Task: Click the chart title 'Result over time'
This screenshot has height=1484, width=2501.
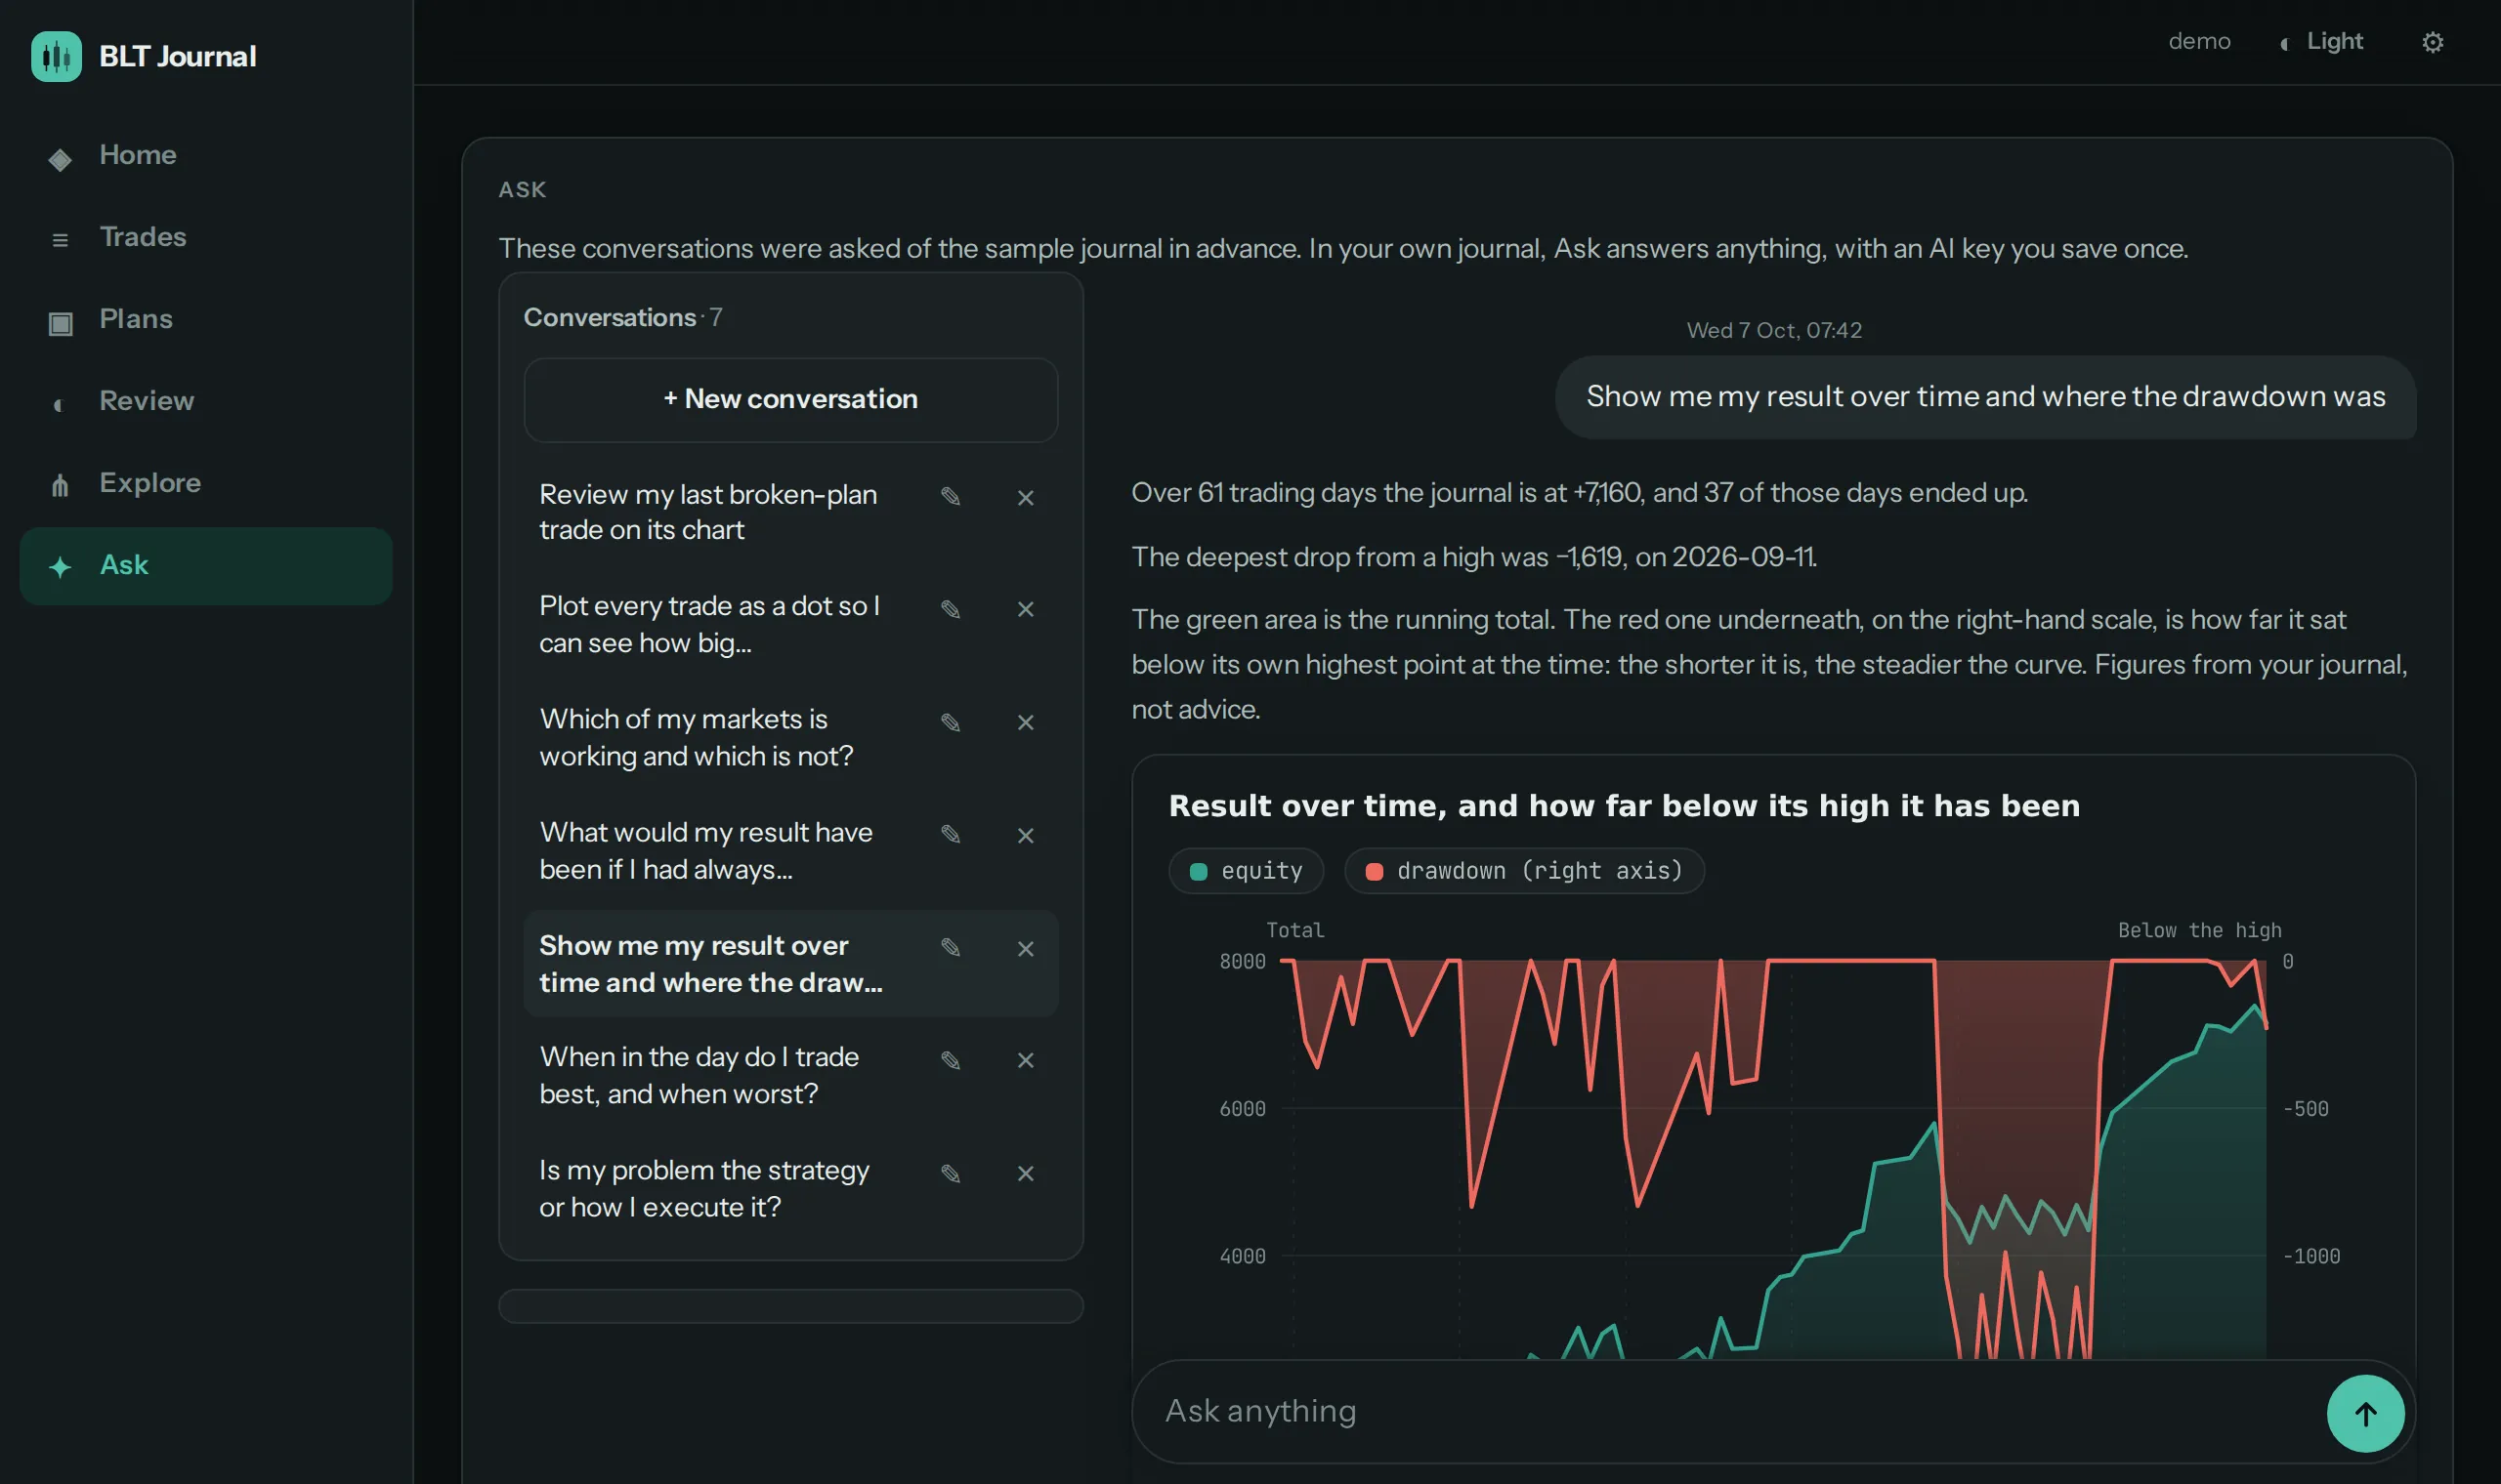Action: pyautogui.click(x=1624, y=805)
